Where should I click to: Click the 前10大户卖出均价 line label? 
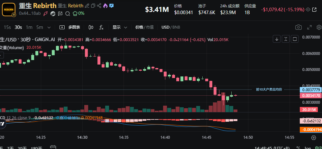click(x=269, y=89)
